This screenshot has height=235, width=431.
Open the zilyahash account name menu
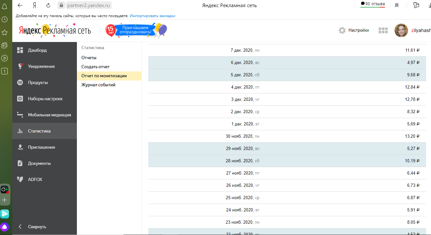(421, 30)
